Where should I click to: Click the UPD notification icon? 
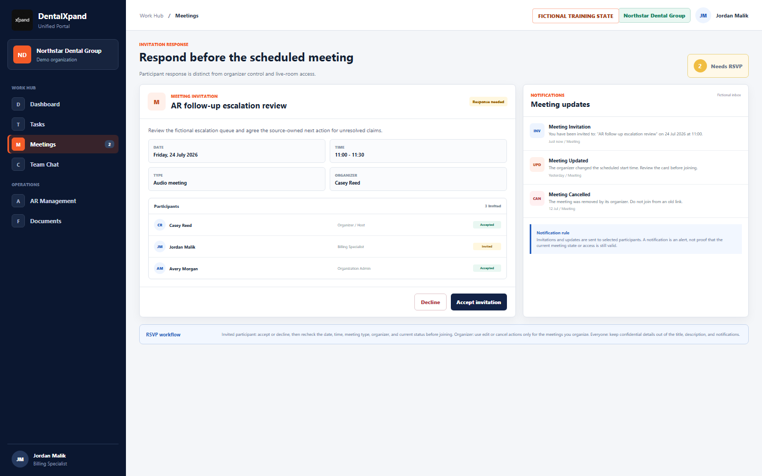537,164
